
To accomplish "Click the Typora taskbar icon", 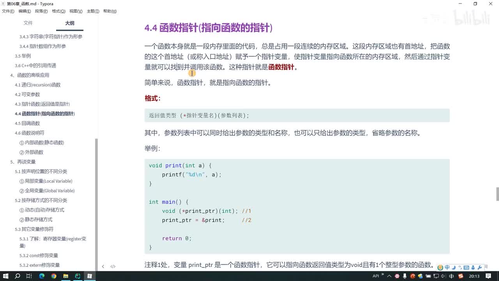I will (90, 276).
